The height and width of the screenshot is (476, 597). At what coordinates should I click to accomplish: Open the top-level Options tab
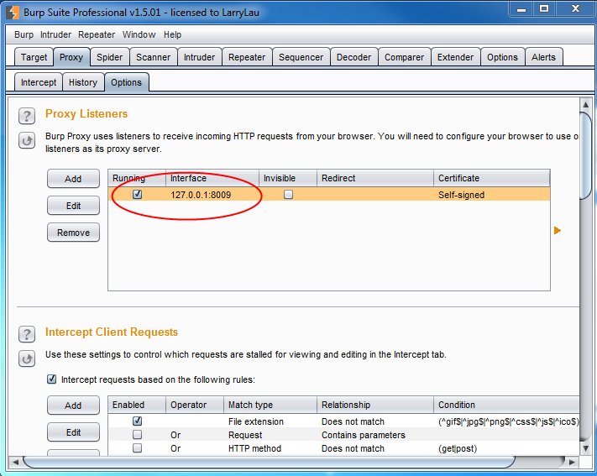coord(503,57)
